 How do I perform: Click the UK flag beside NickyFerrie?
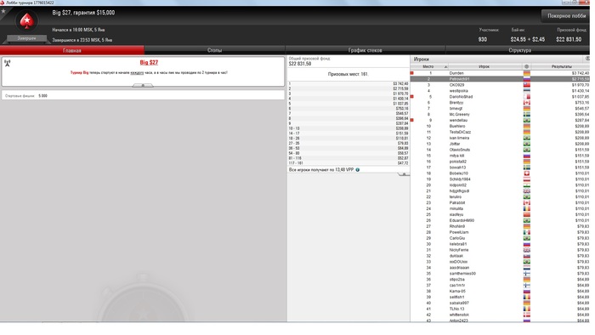click(527, 250)
